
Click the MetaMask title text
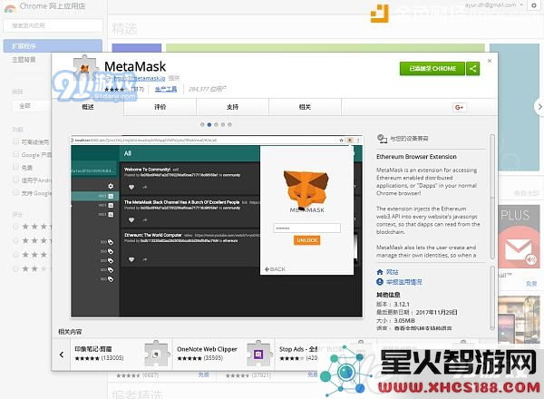tap(135, 66)
